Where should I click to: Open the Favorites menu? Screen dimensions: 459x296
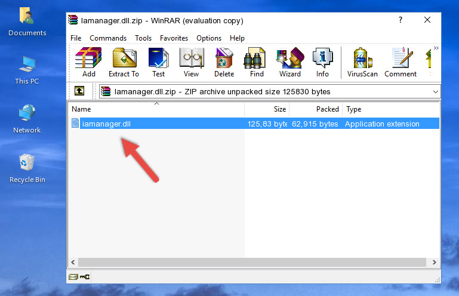pyautogui.click(x=174, y=38)
